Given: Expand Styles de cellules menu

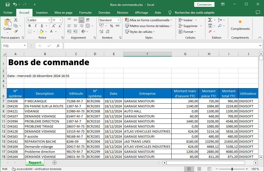Looking at the screenshot, I should [x=154, y=32].
